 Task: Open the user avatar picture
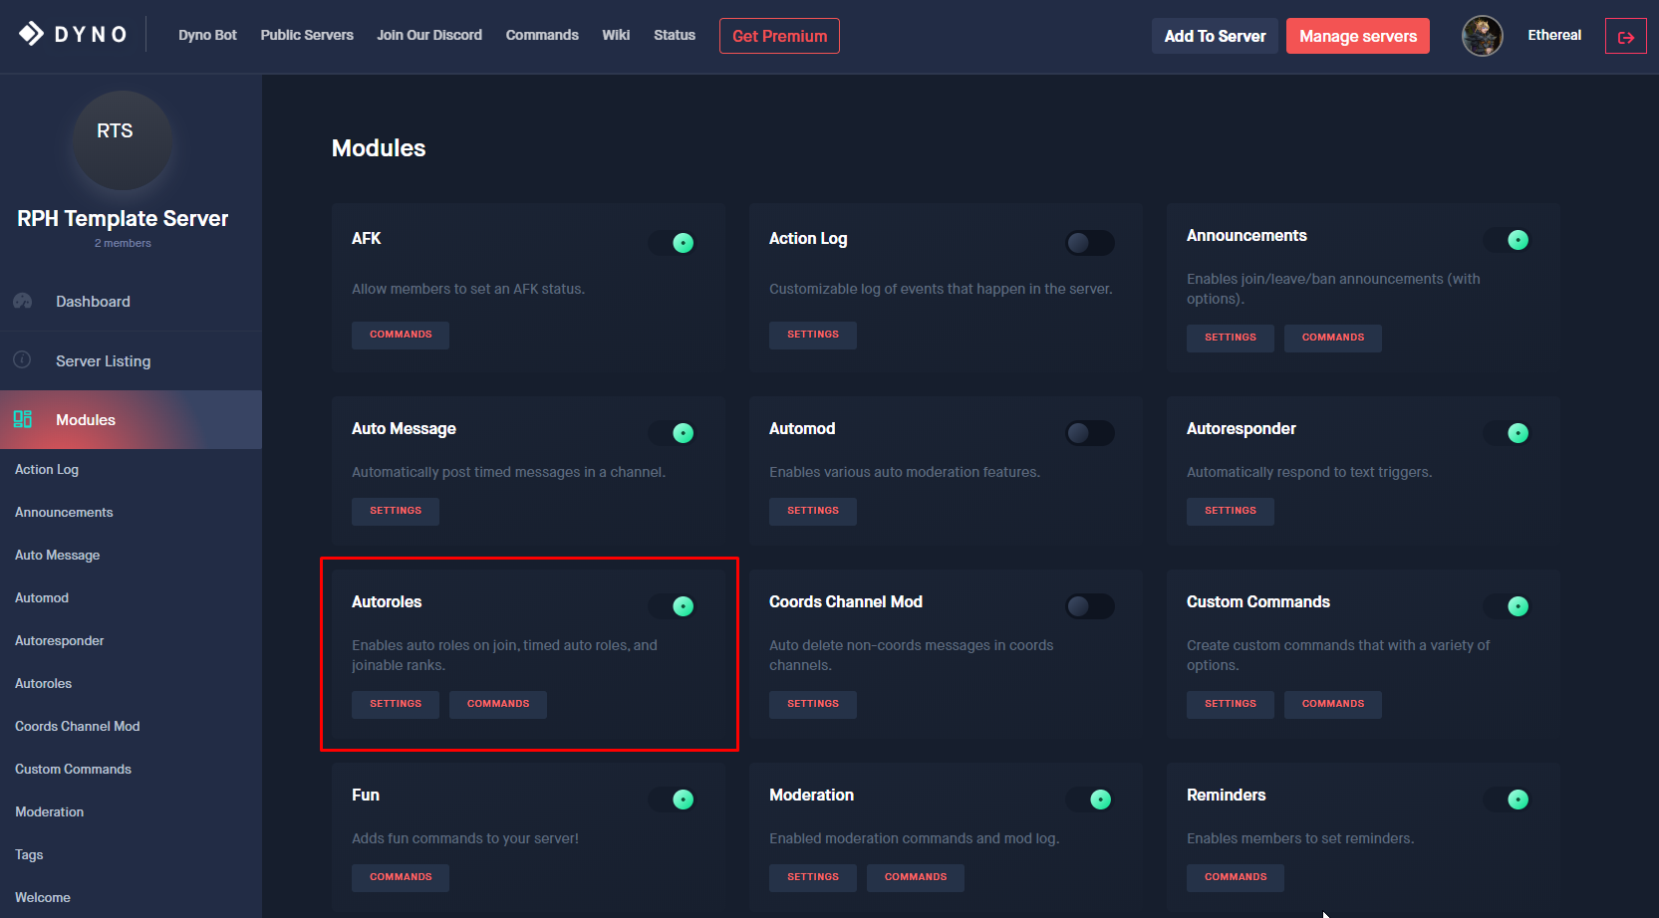pos(1482,36)
